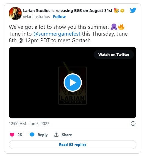Click the heart like icon
Image resolution: width=146 pixels, height=158 pixels.
coord(12,135)
